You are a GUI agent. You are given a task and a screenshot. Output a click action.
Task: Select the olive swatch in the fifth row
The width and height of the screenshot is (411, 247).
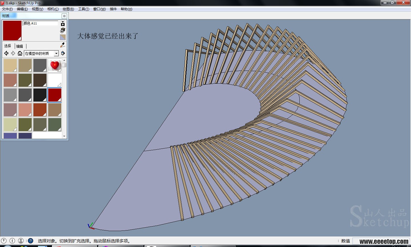(25, 125)
